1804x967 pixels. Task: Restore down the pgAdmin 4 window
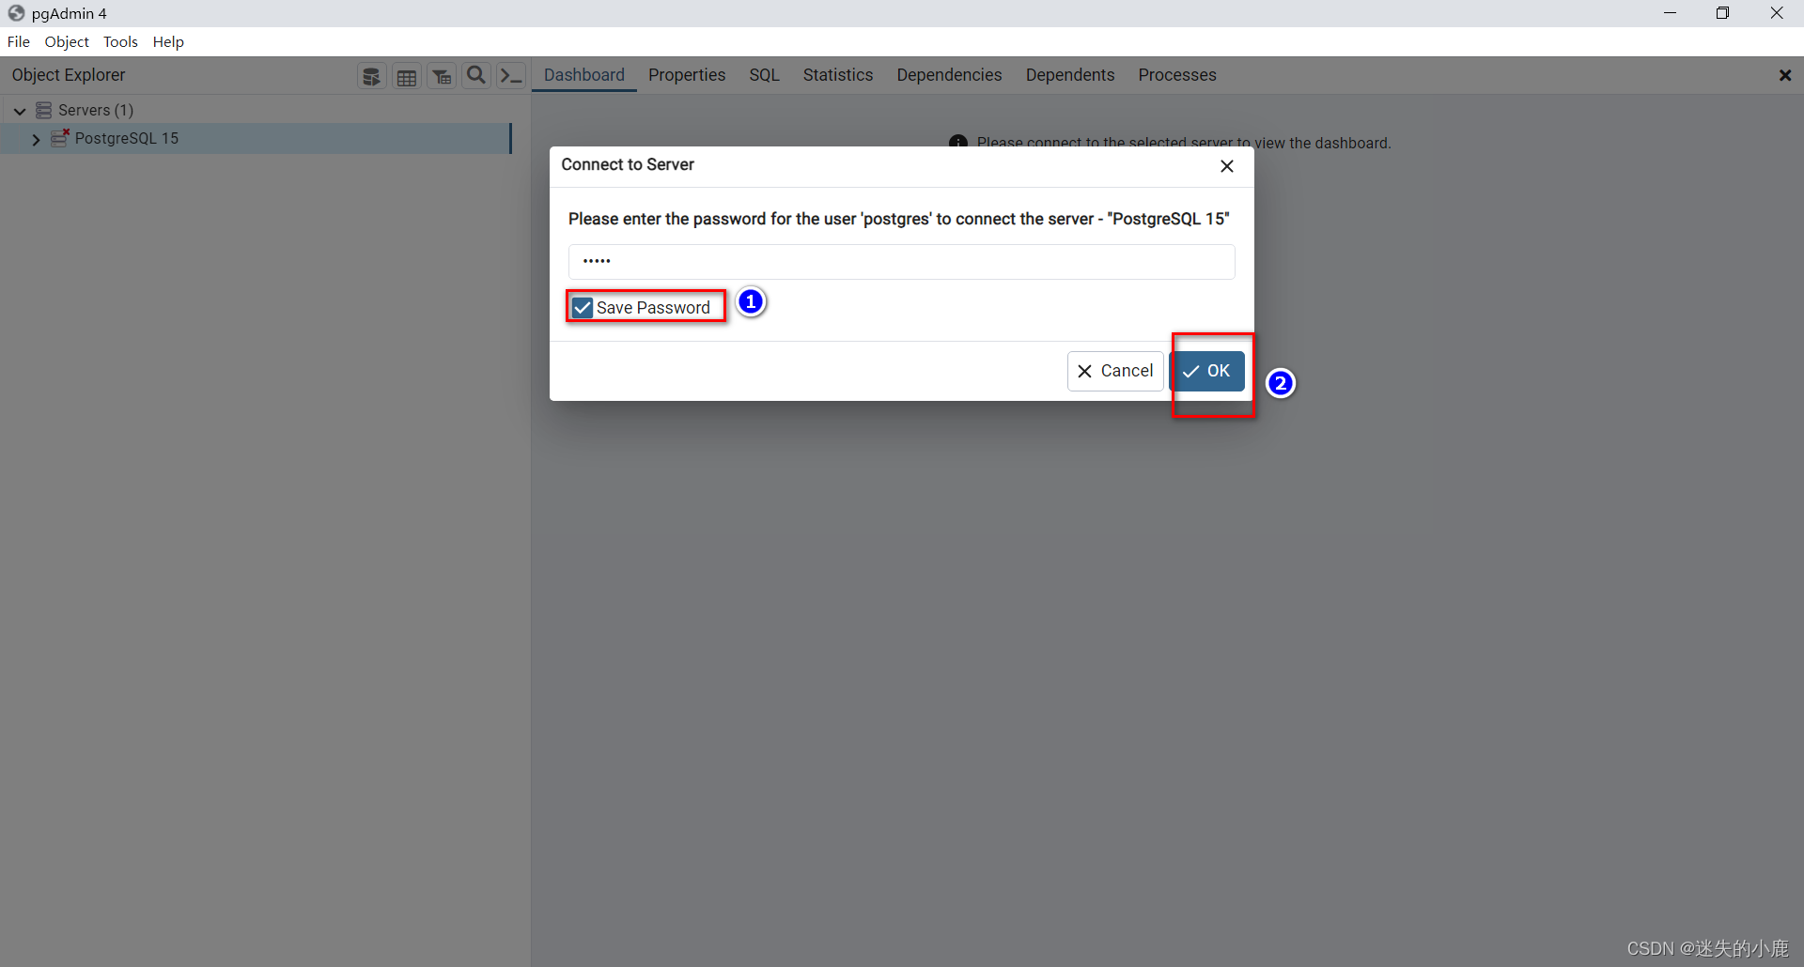(x=1722, y=13)
